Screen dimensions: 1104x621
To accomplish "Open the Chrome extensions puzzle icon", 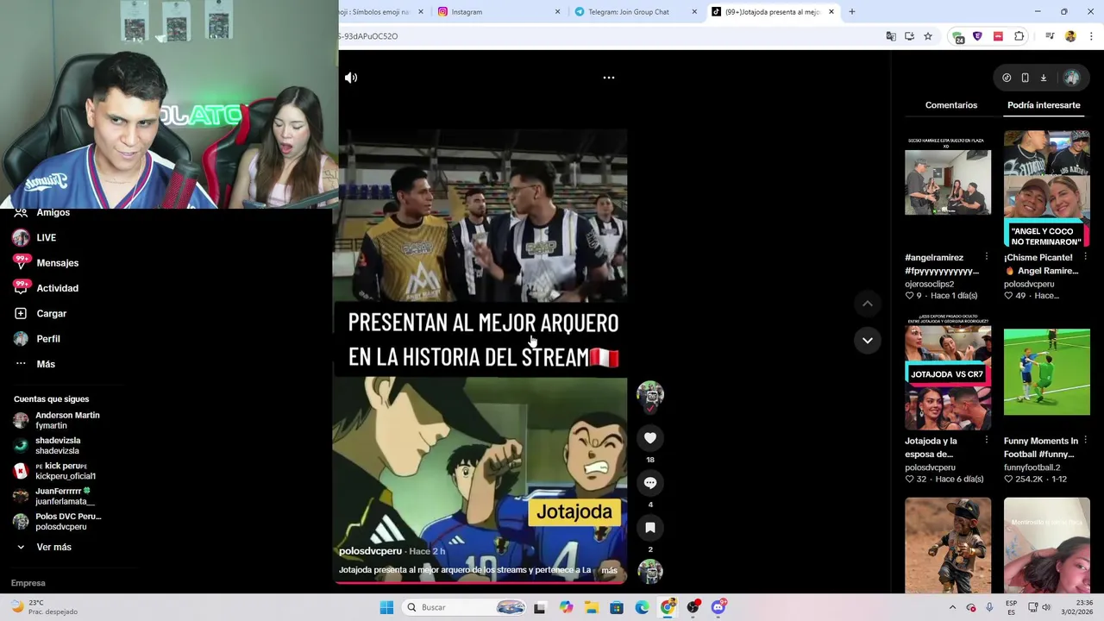I will click(x=1019, y=36).
